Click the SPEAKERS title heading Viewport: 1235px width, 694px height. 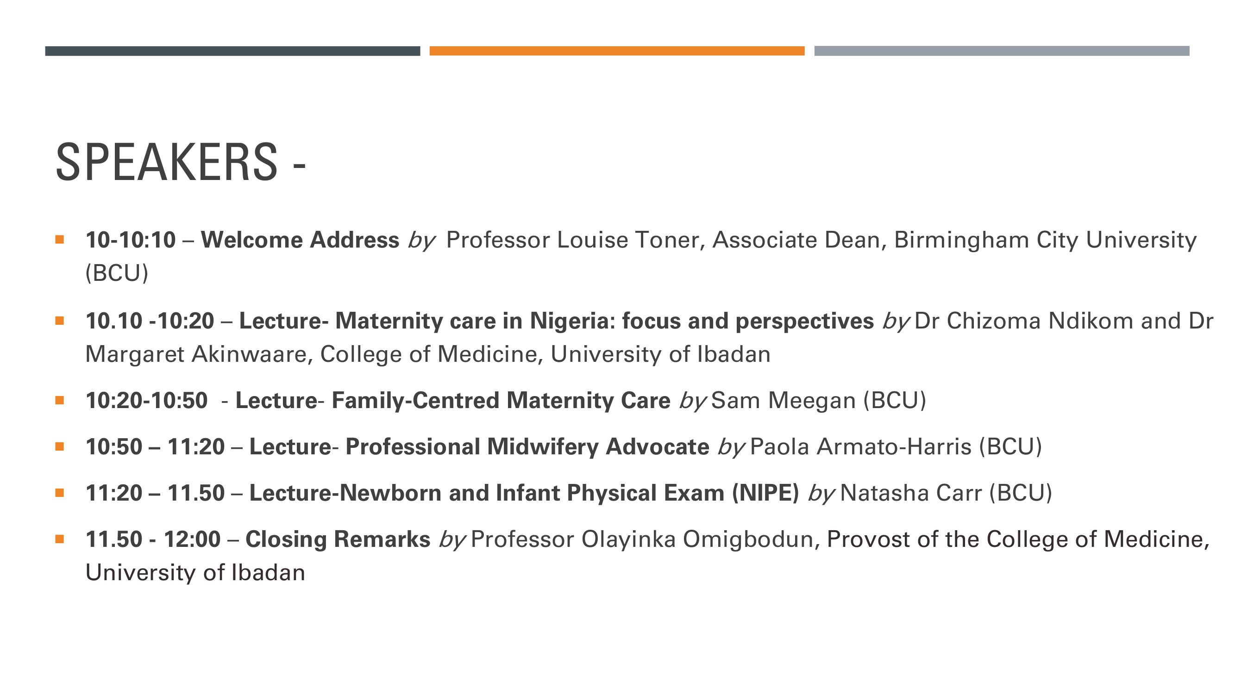[181, 162]
